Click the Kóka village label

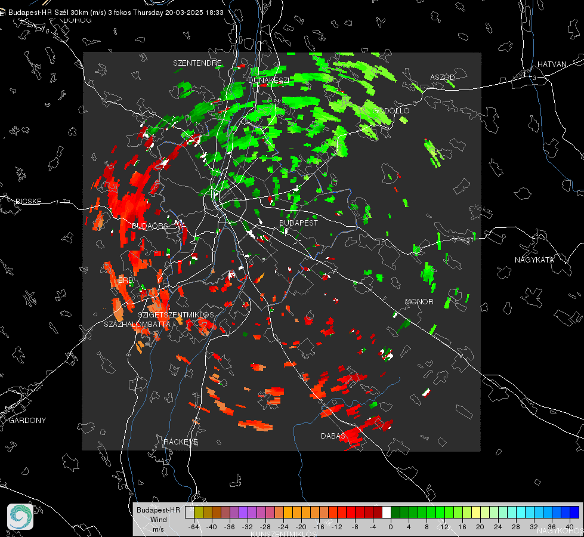tap(481, 209)
